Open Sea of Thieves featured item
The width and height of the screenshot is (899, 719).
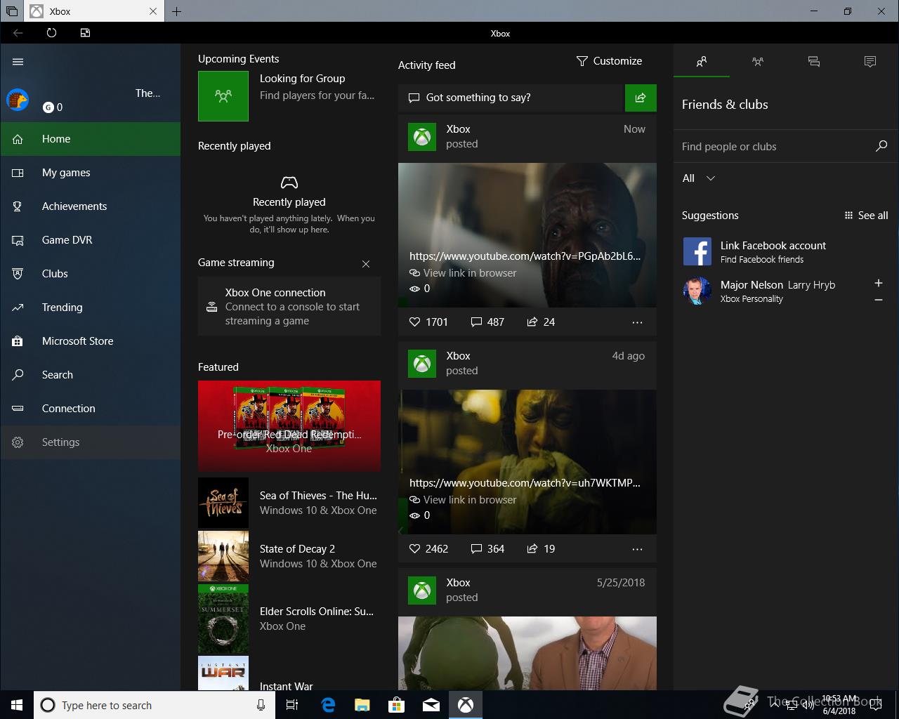289,503
